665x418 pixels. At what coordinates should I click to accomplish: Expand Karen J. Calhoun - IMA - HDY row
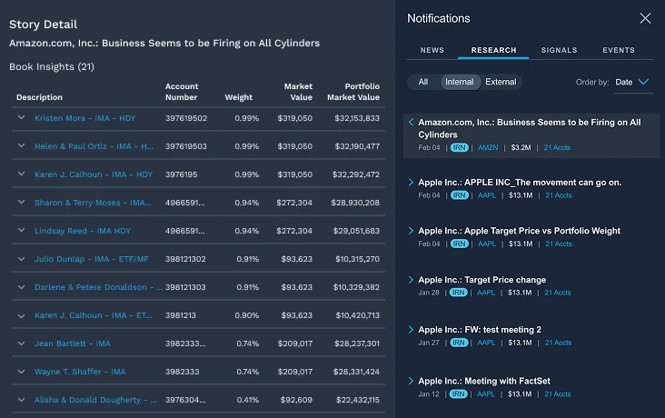tap(21, 174)
